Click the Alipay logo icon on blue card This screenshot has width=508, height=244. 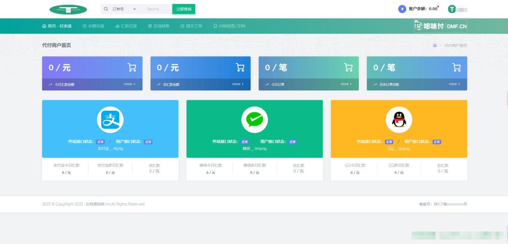[x=110, y=119]
